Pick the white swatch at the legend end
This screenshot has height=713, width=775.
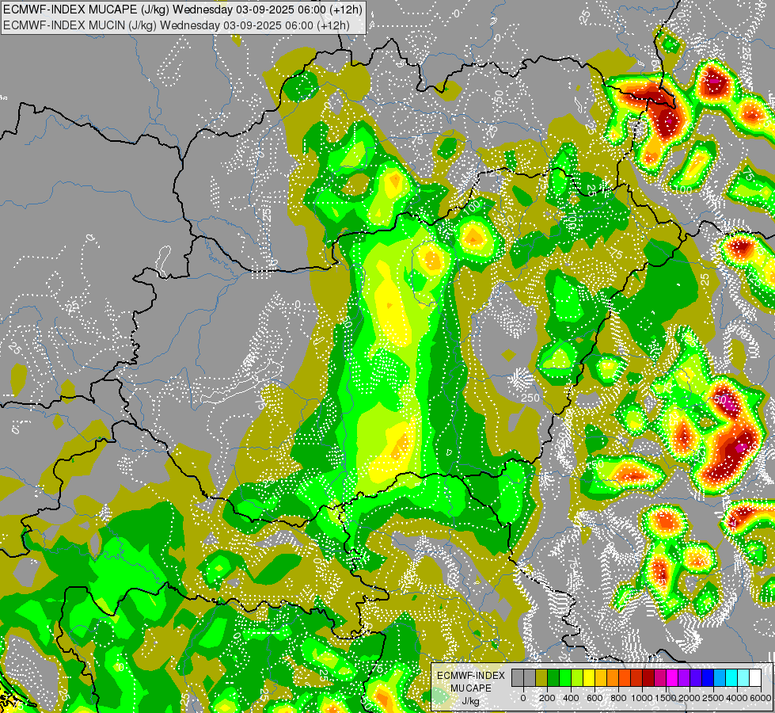click(x=756, y=678)
